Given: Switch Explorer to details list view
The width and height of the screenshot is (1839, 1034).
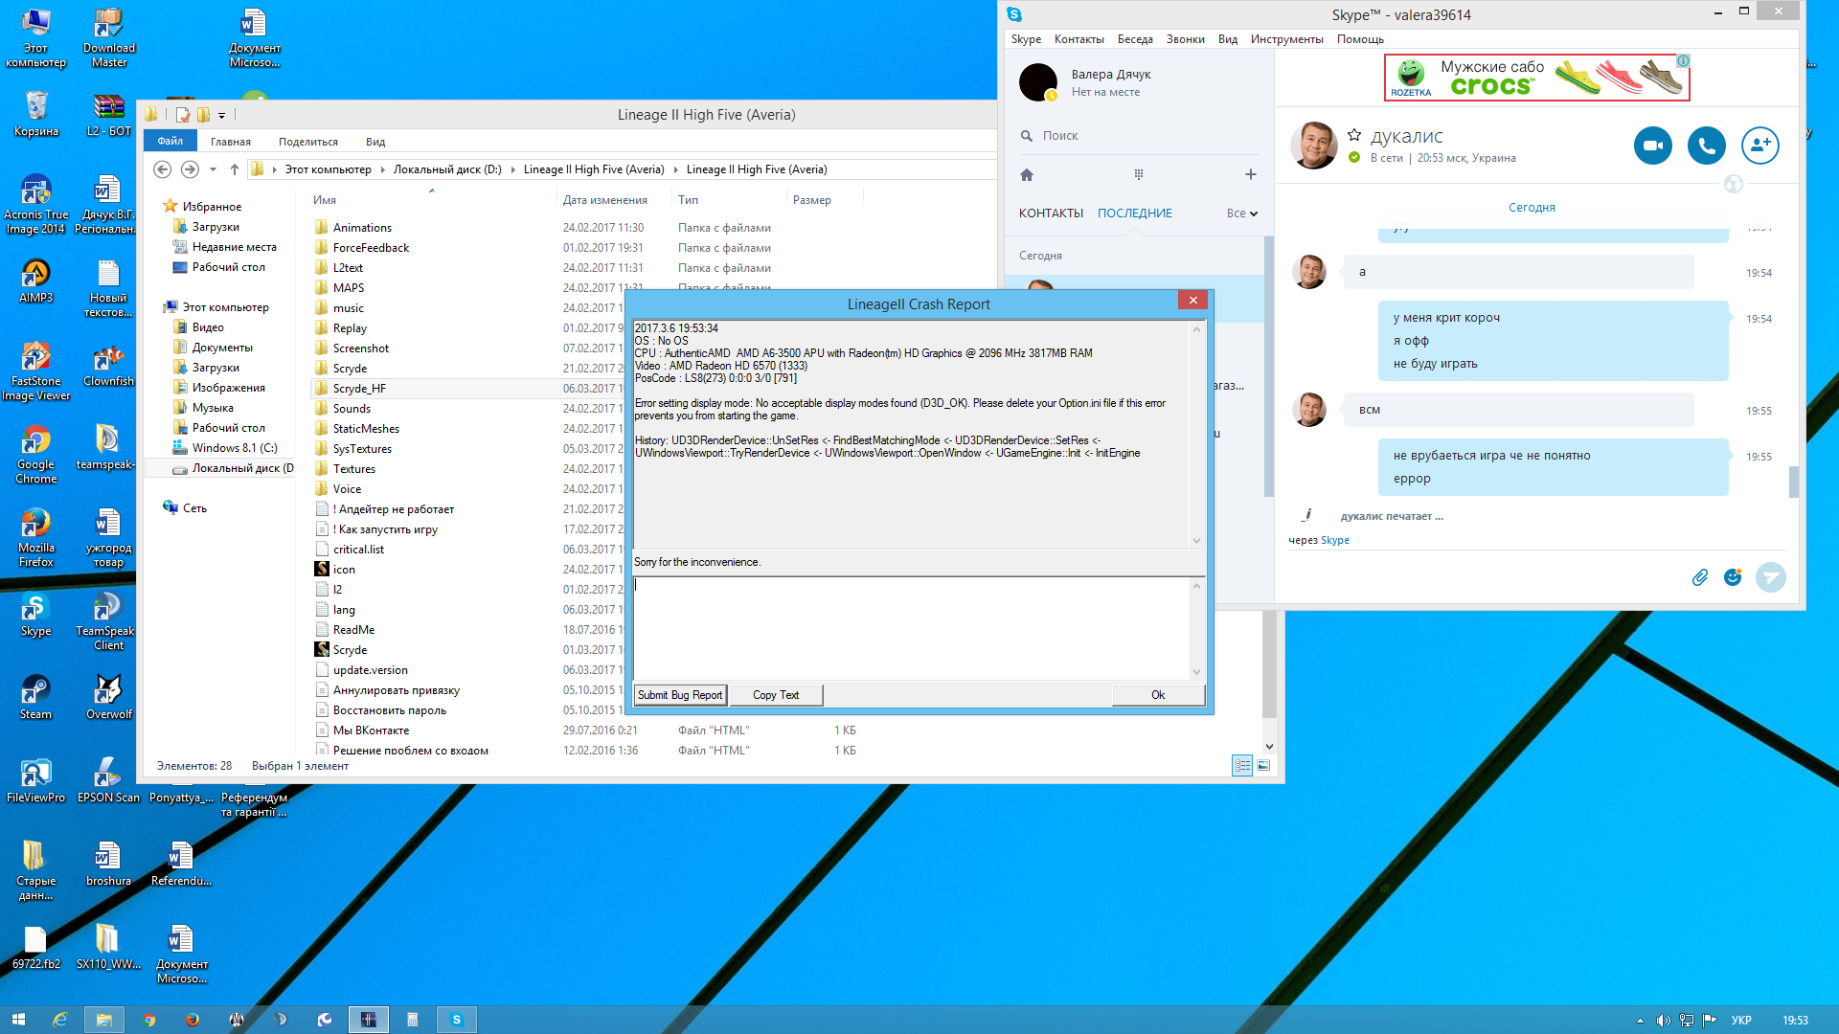Looking at the screenshot, I should pyautogui.click(x=1241, y=765).
